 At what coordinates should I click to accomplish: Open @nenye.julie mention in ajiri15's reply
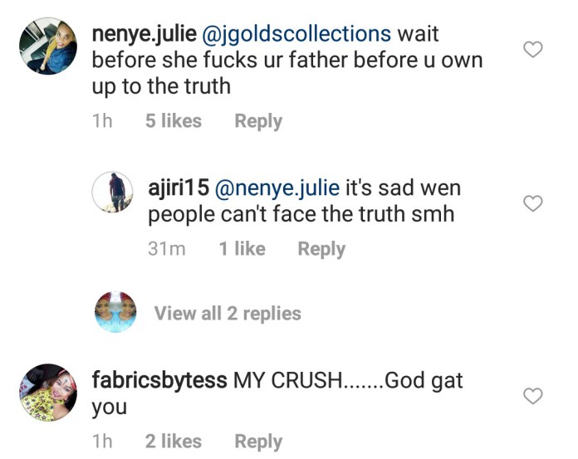(277, 189)
